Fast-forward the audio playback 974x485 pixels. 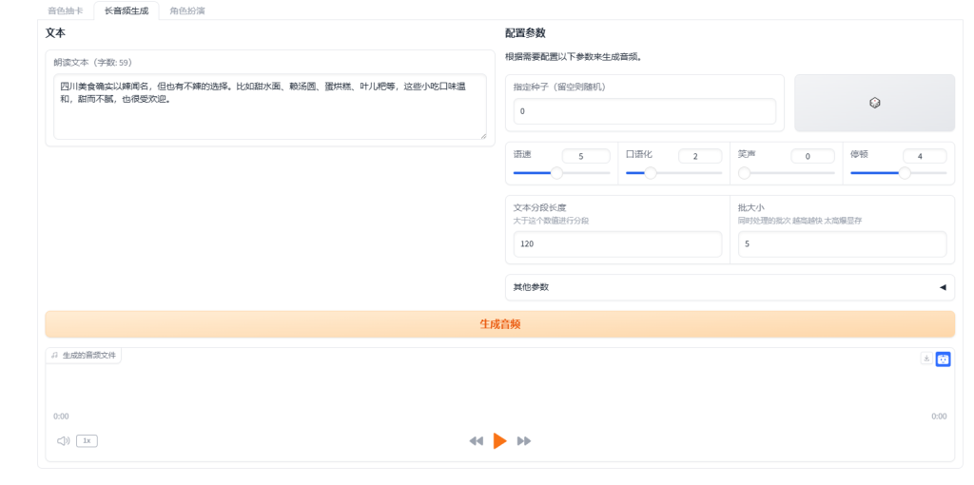(x=524, y=441)
